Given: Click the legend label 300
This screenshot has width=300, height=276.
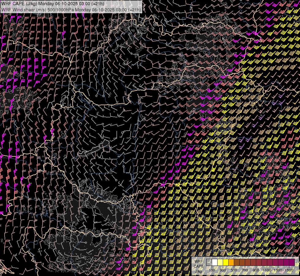Looking at the screenshot, I should tap(223, 270).
